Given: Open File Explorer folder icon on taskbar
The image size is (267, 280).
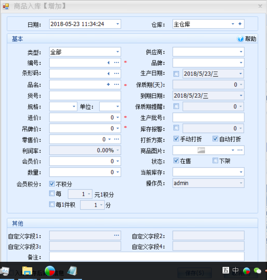Looking at the screenshot, I should [27, 271].
